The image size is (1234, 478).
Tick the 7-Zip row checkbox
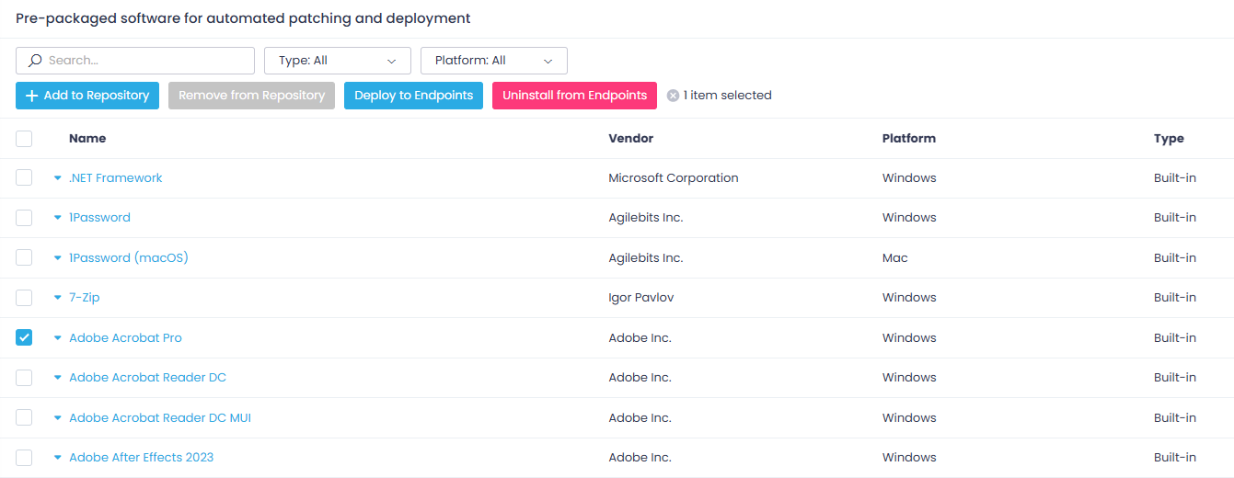[24, 298]
